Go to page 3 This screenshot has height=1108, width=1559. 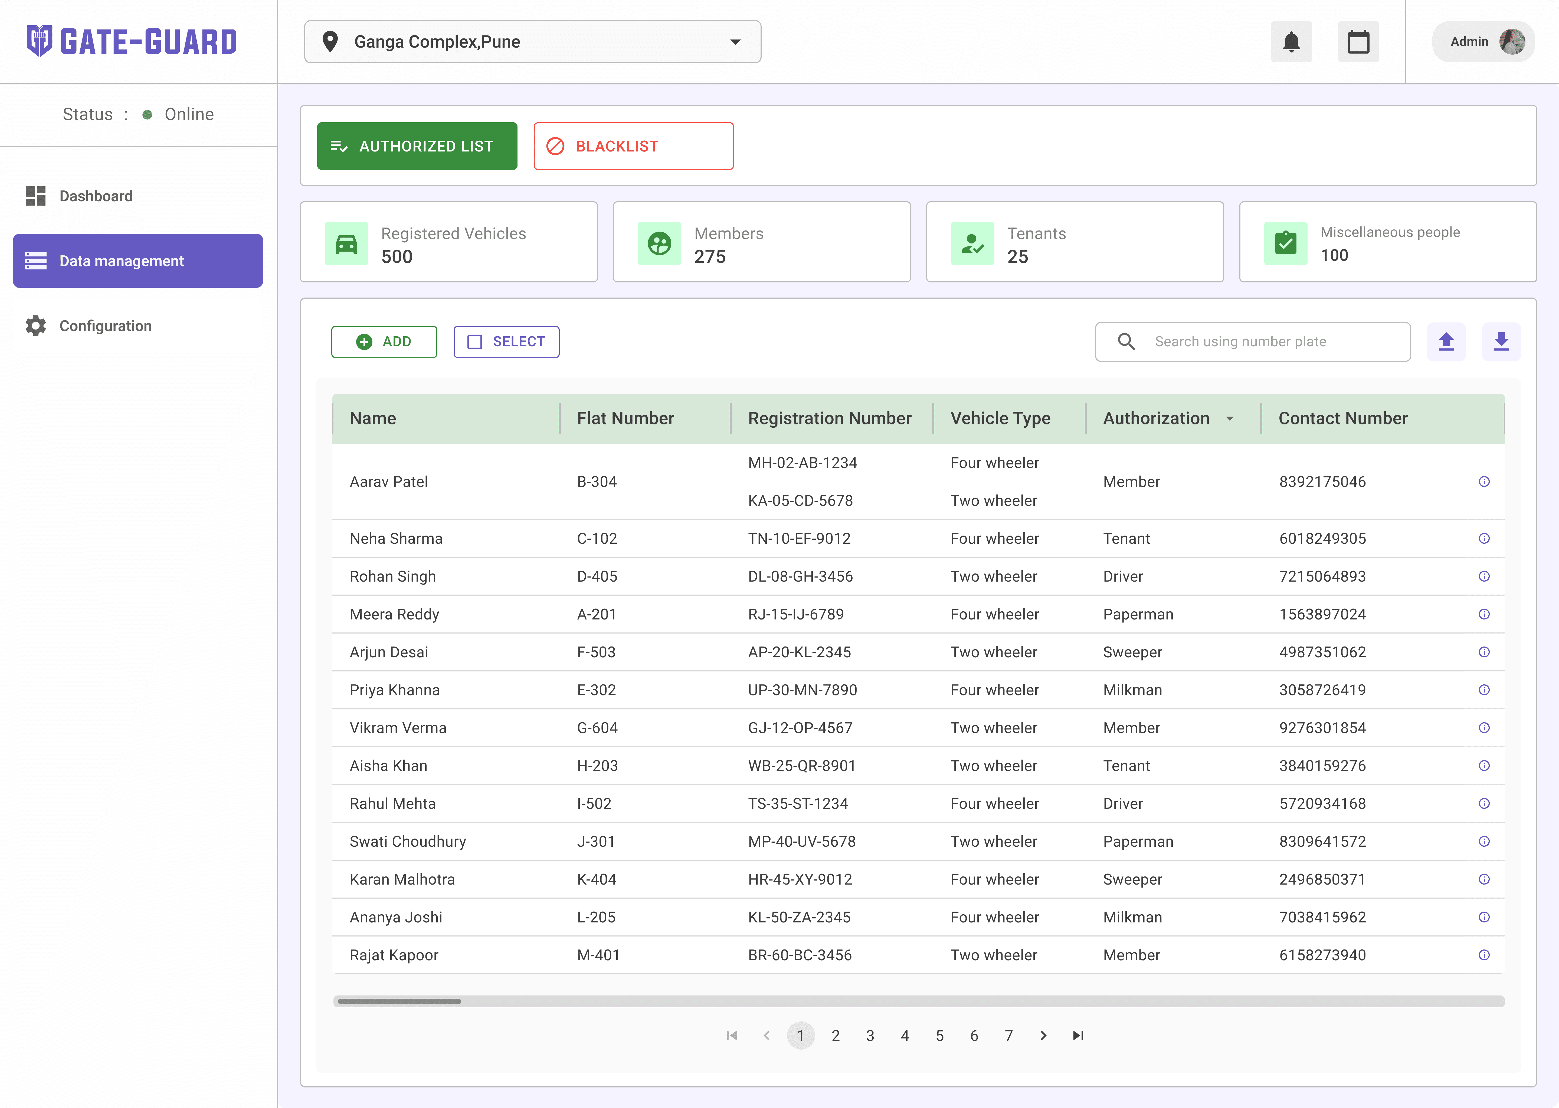point(870,1036)
